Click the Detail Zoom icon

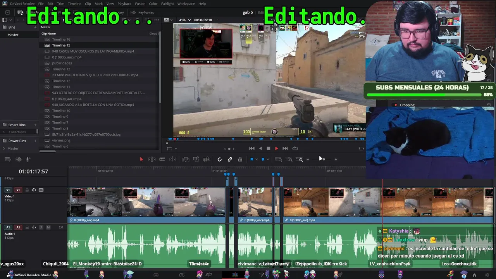(289, 159)
